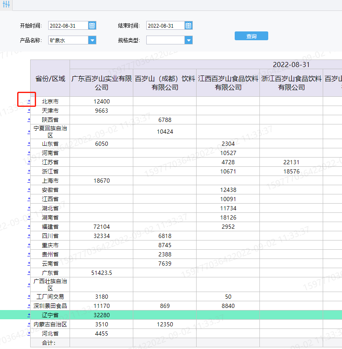Expand the 广西壮族自治区 row
Image resolution: width=342 pixels, height=349 pixels.
29,284
